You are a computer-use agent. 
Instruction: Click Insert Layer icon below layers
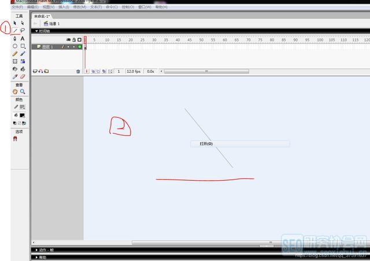[35, 71]
